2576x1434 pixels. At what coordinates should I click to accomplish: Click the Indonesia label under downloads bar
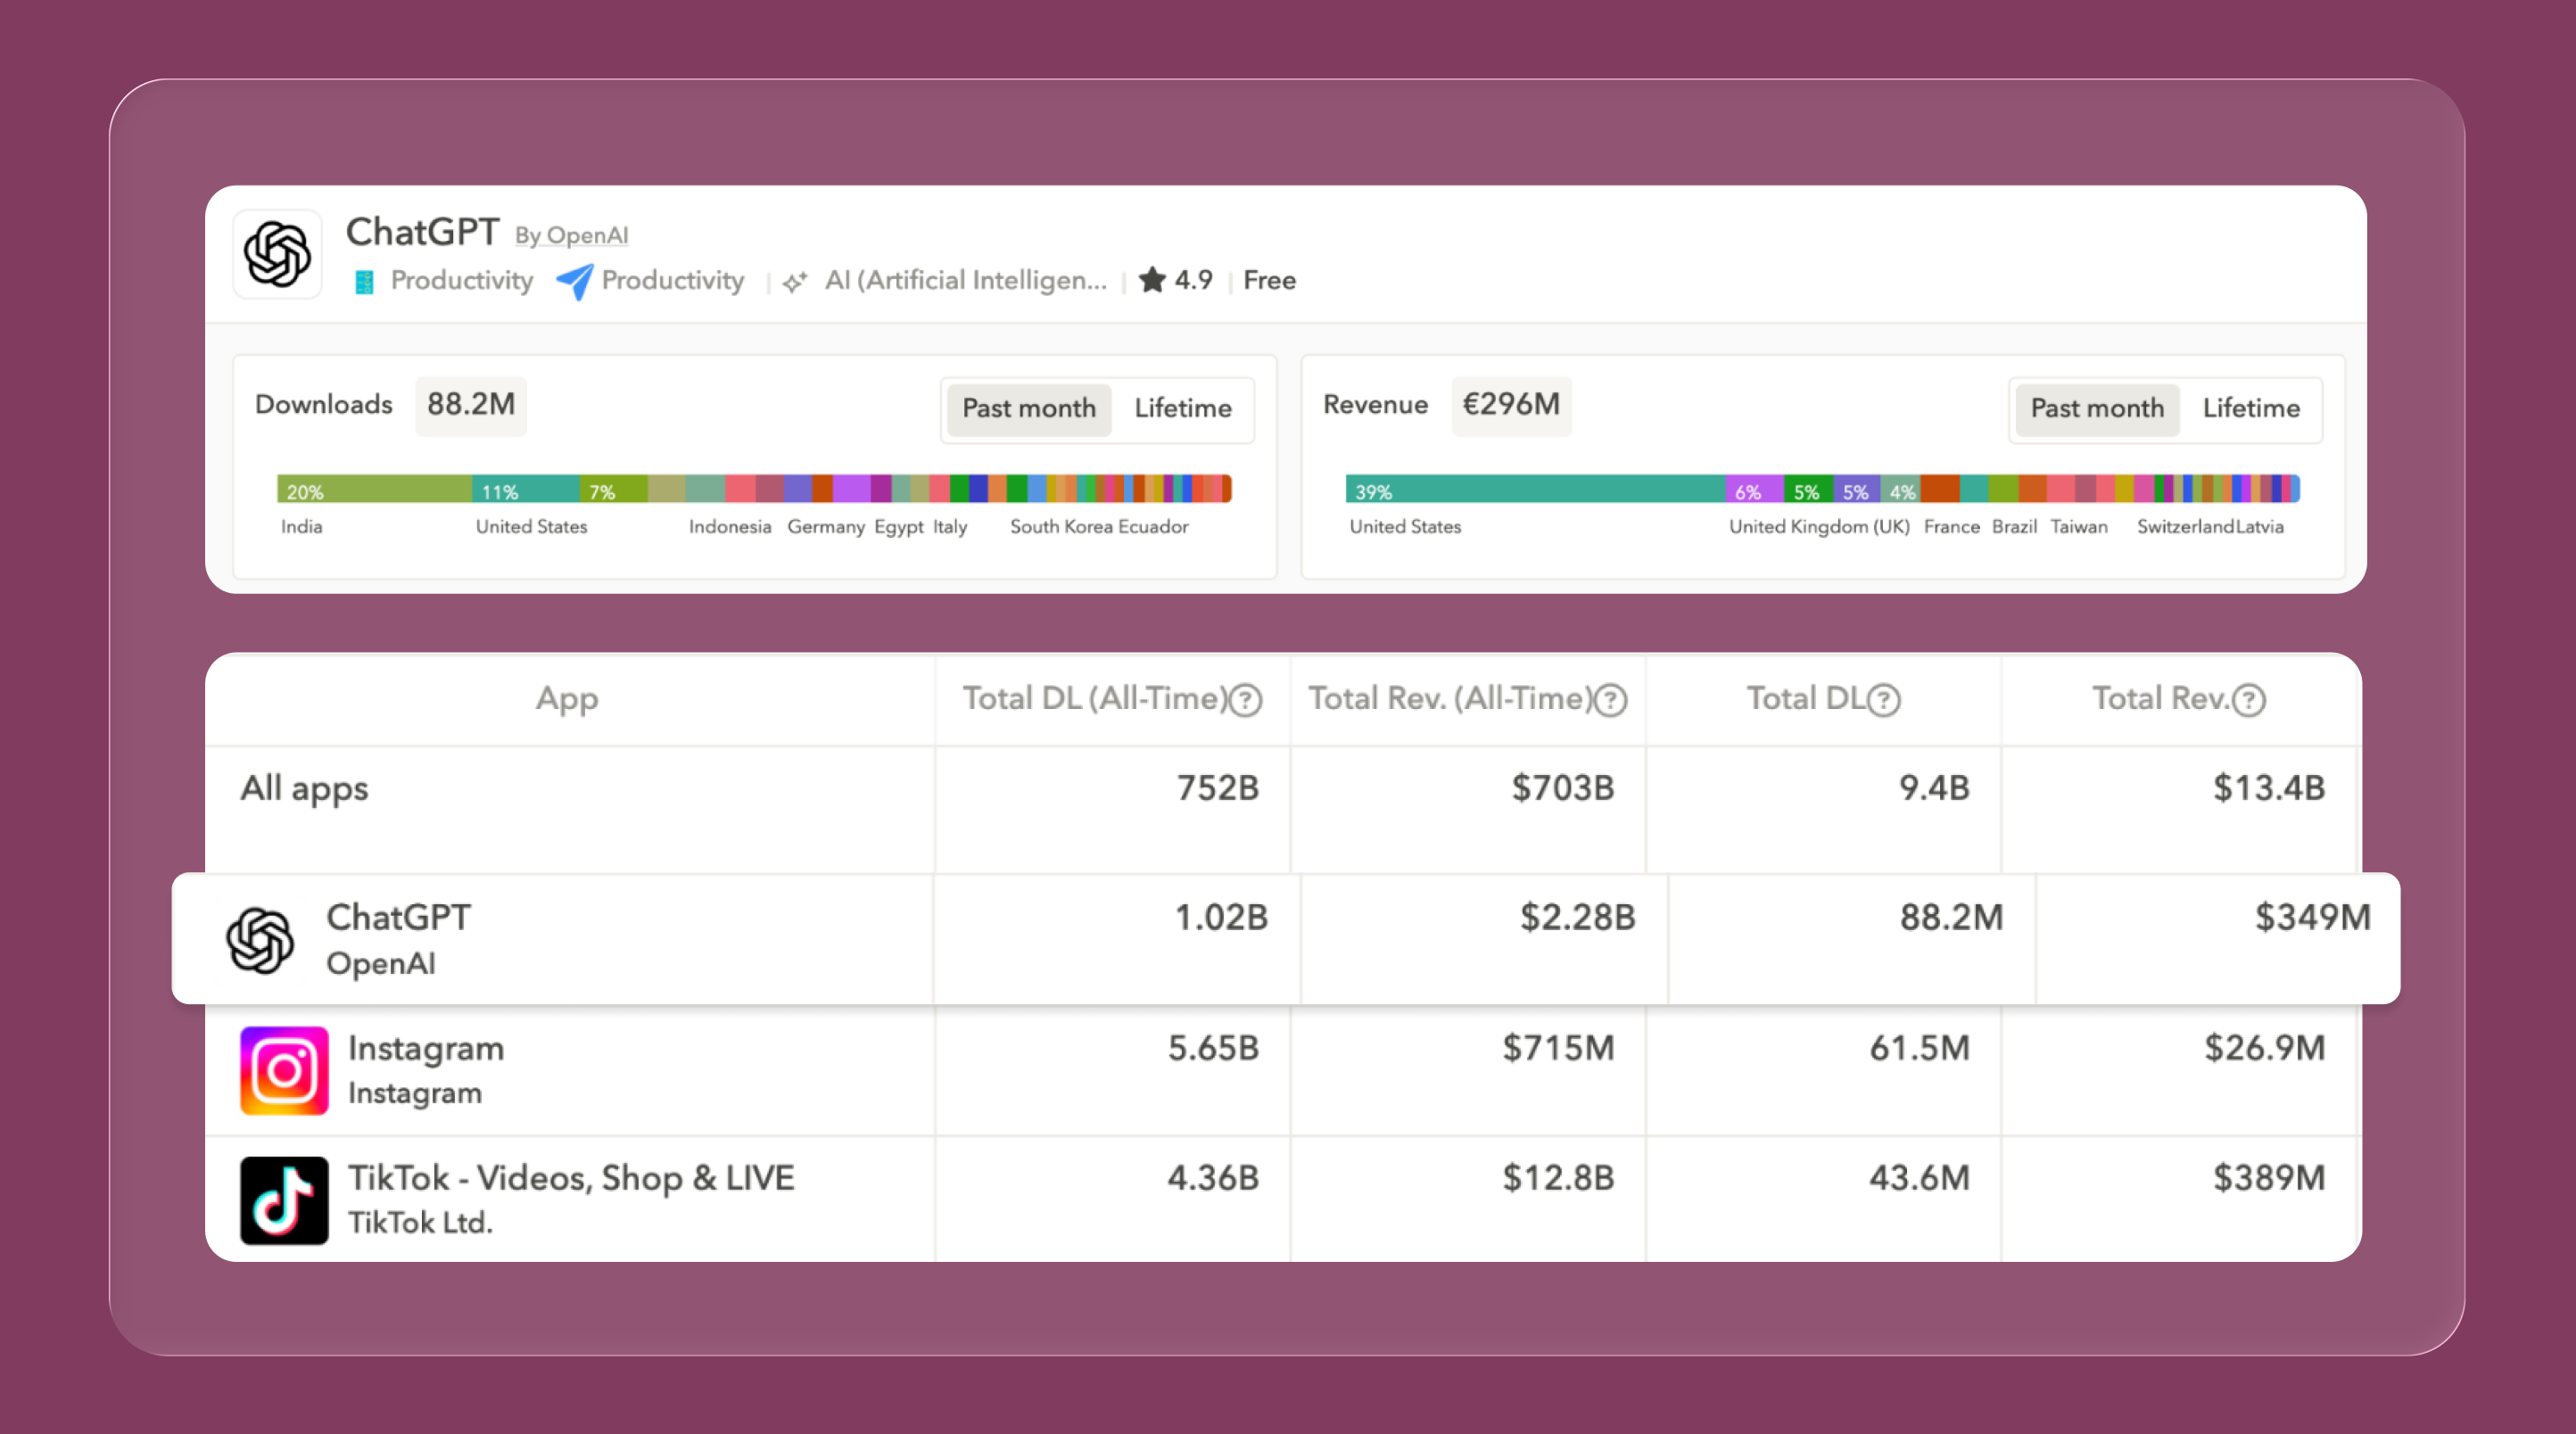coord(730,527)
